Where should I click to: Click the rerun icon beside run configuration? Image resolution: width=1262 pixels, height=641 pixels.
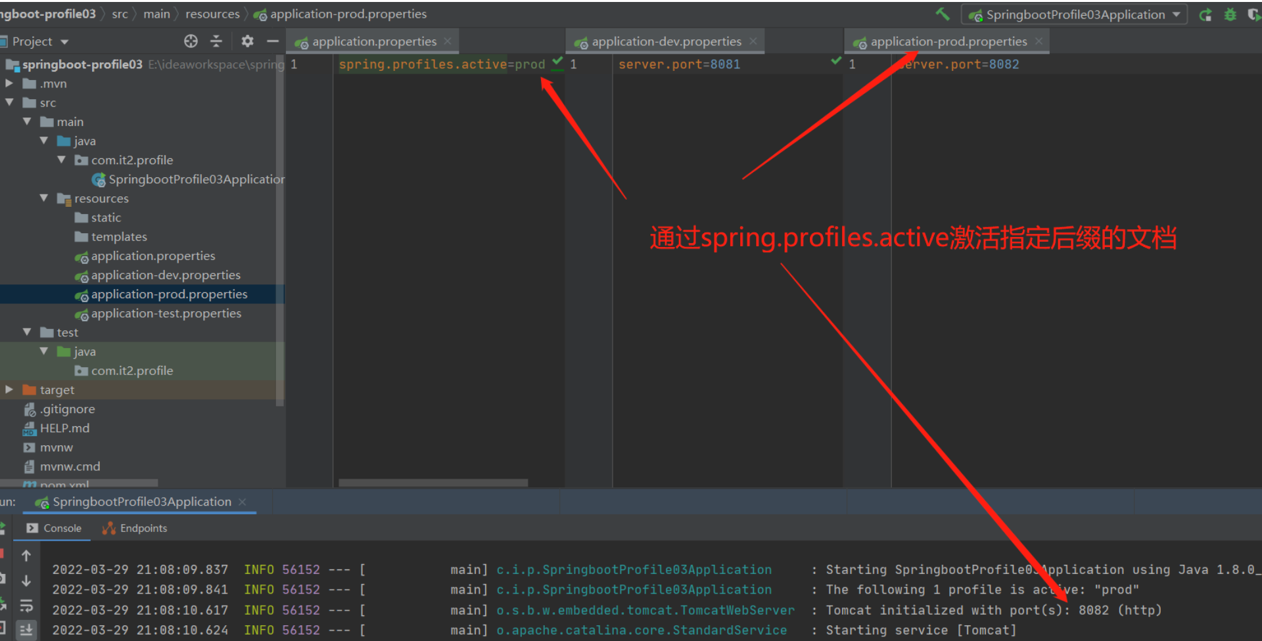[1205, 14]
